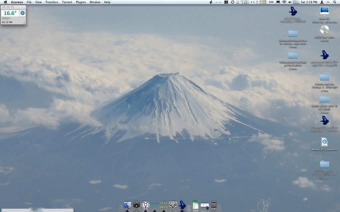The image size is (340, 212).
Task: Click the sync arrows menu bar icon
Action: point(232,2)
